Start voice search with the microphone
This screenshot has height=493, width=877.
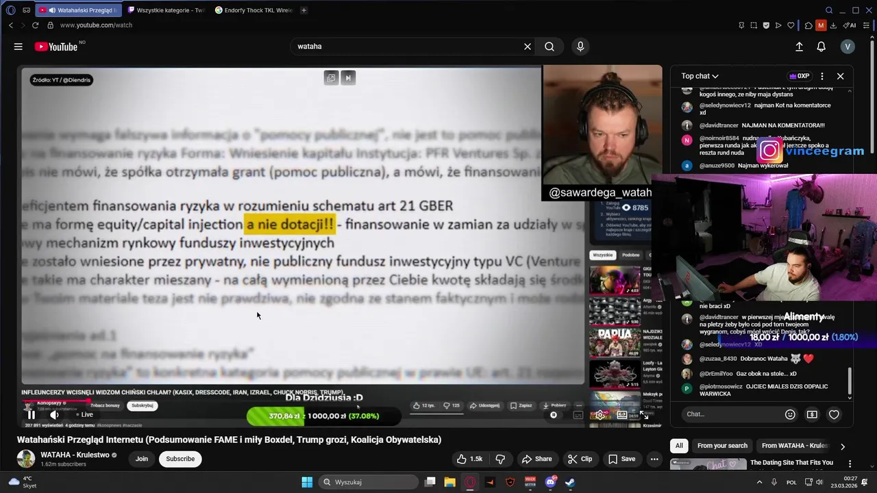(x=580, y=47)
